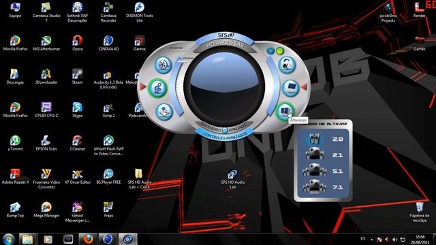Open X7 Oscar Editor icon

77,177
